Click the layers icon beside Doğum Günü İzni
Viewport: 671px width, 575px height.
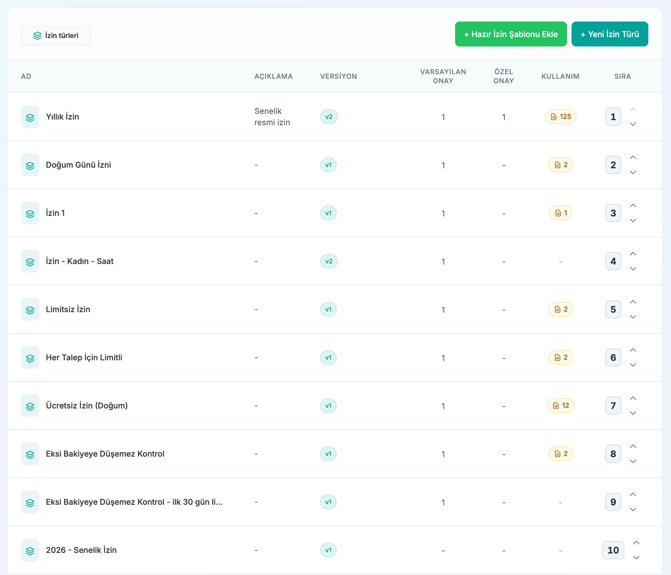coord(30,165)
